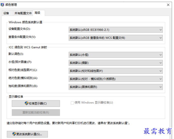Click the 设备配置文件(D): label
Viewport: 174px width, 139px height.
pos(19,29)
